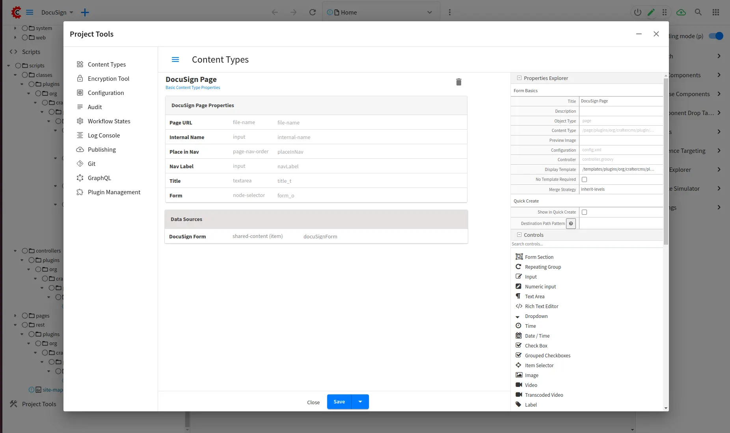Open the Git tool in sidebar
This screenshot has width=730, height=433.
[91, 164]
